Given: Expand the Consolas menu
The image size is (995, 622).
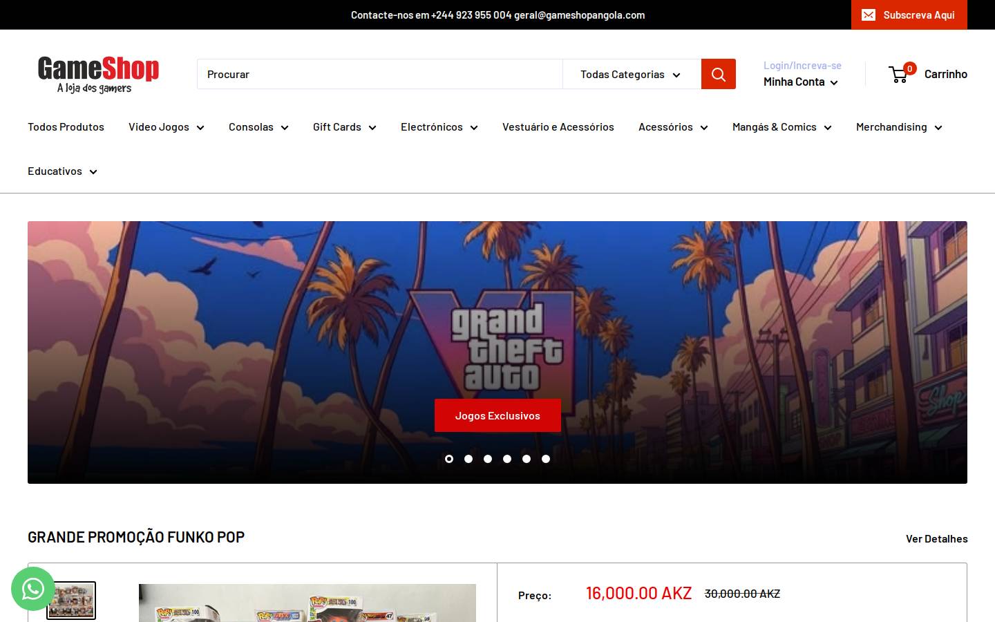Looking at the screenshot, I should [258, 126].
